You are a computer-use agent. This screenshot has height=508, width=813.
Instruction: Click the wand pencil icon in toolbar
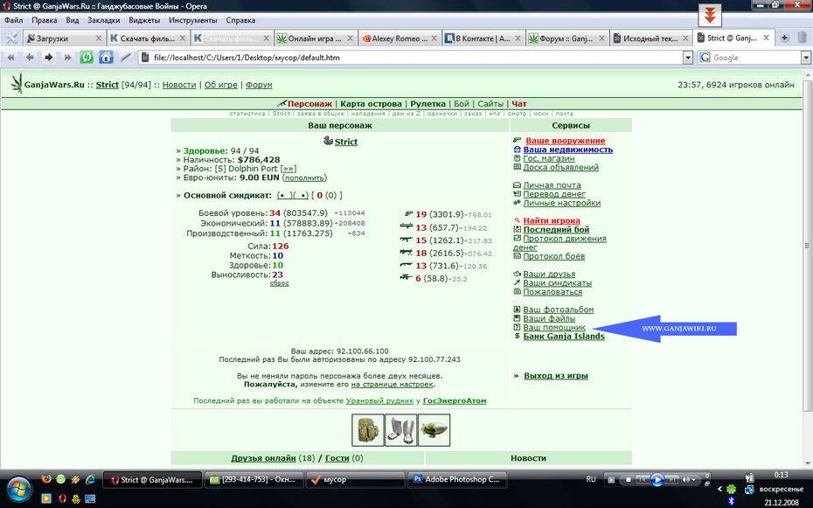[x=126, y=57]
